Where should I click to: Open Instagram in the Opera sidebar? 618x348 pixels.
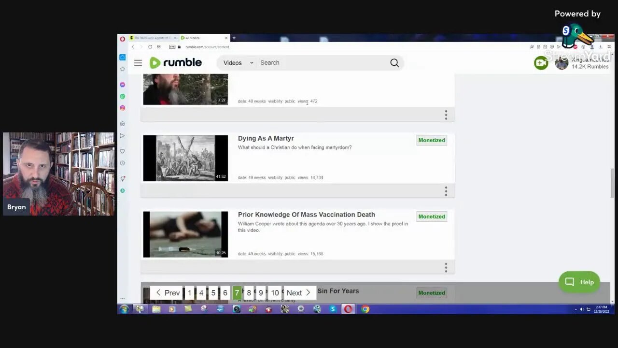click(x=123, y=108)
